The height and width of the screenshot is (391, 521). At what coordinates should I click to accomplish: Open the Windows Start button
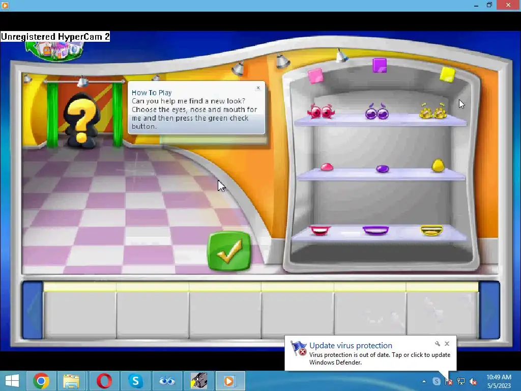click(x=12, y=381)
